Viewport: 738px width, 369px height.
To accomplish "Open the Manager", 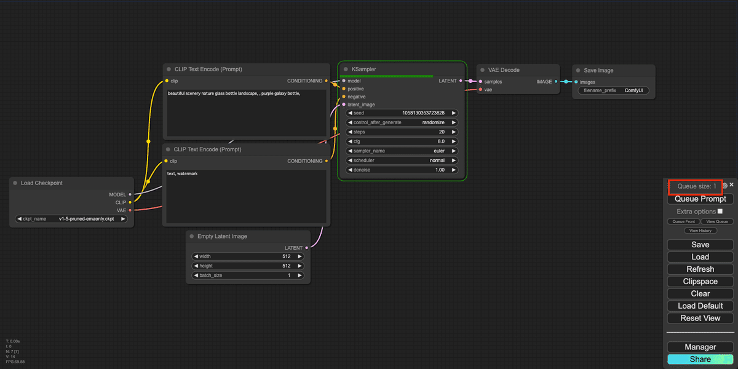I will pos(700,347).
